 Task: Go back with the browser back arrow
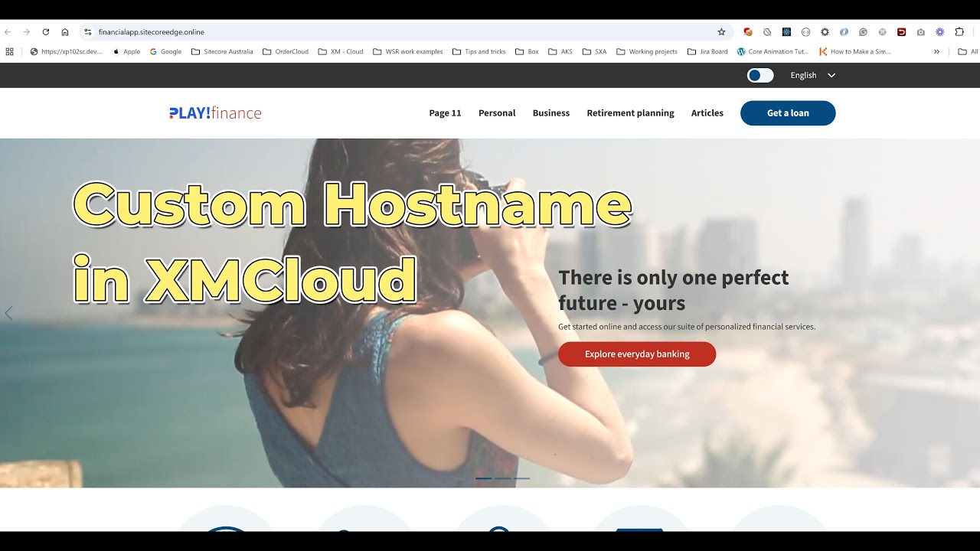8,32
